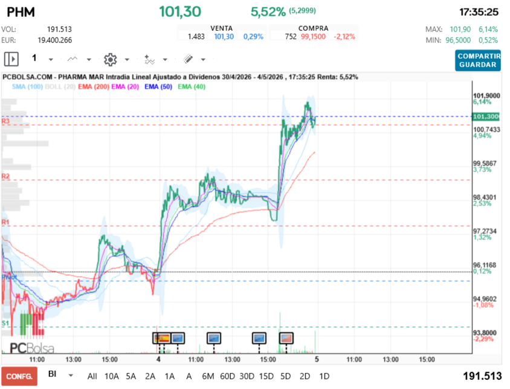Viewport: 510px width, 389px height.
Task: Toggle BOLL (20) indicator legend
Action: coord(60,87)
